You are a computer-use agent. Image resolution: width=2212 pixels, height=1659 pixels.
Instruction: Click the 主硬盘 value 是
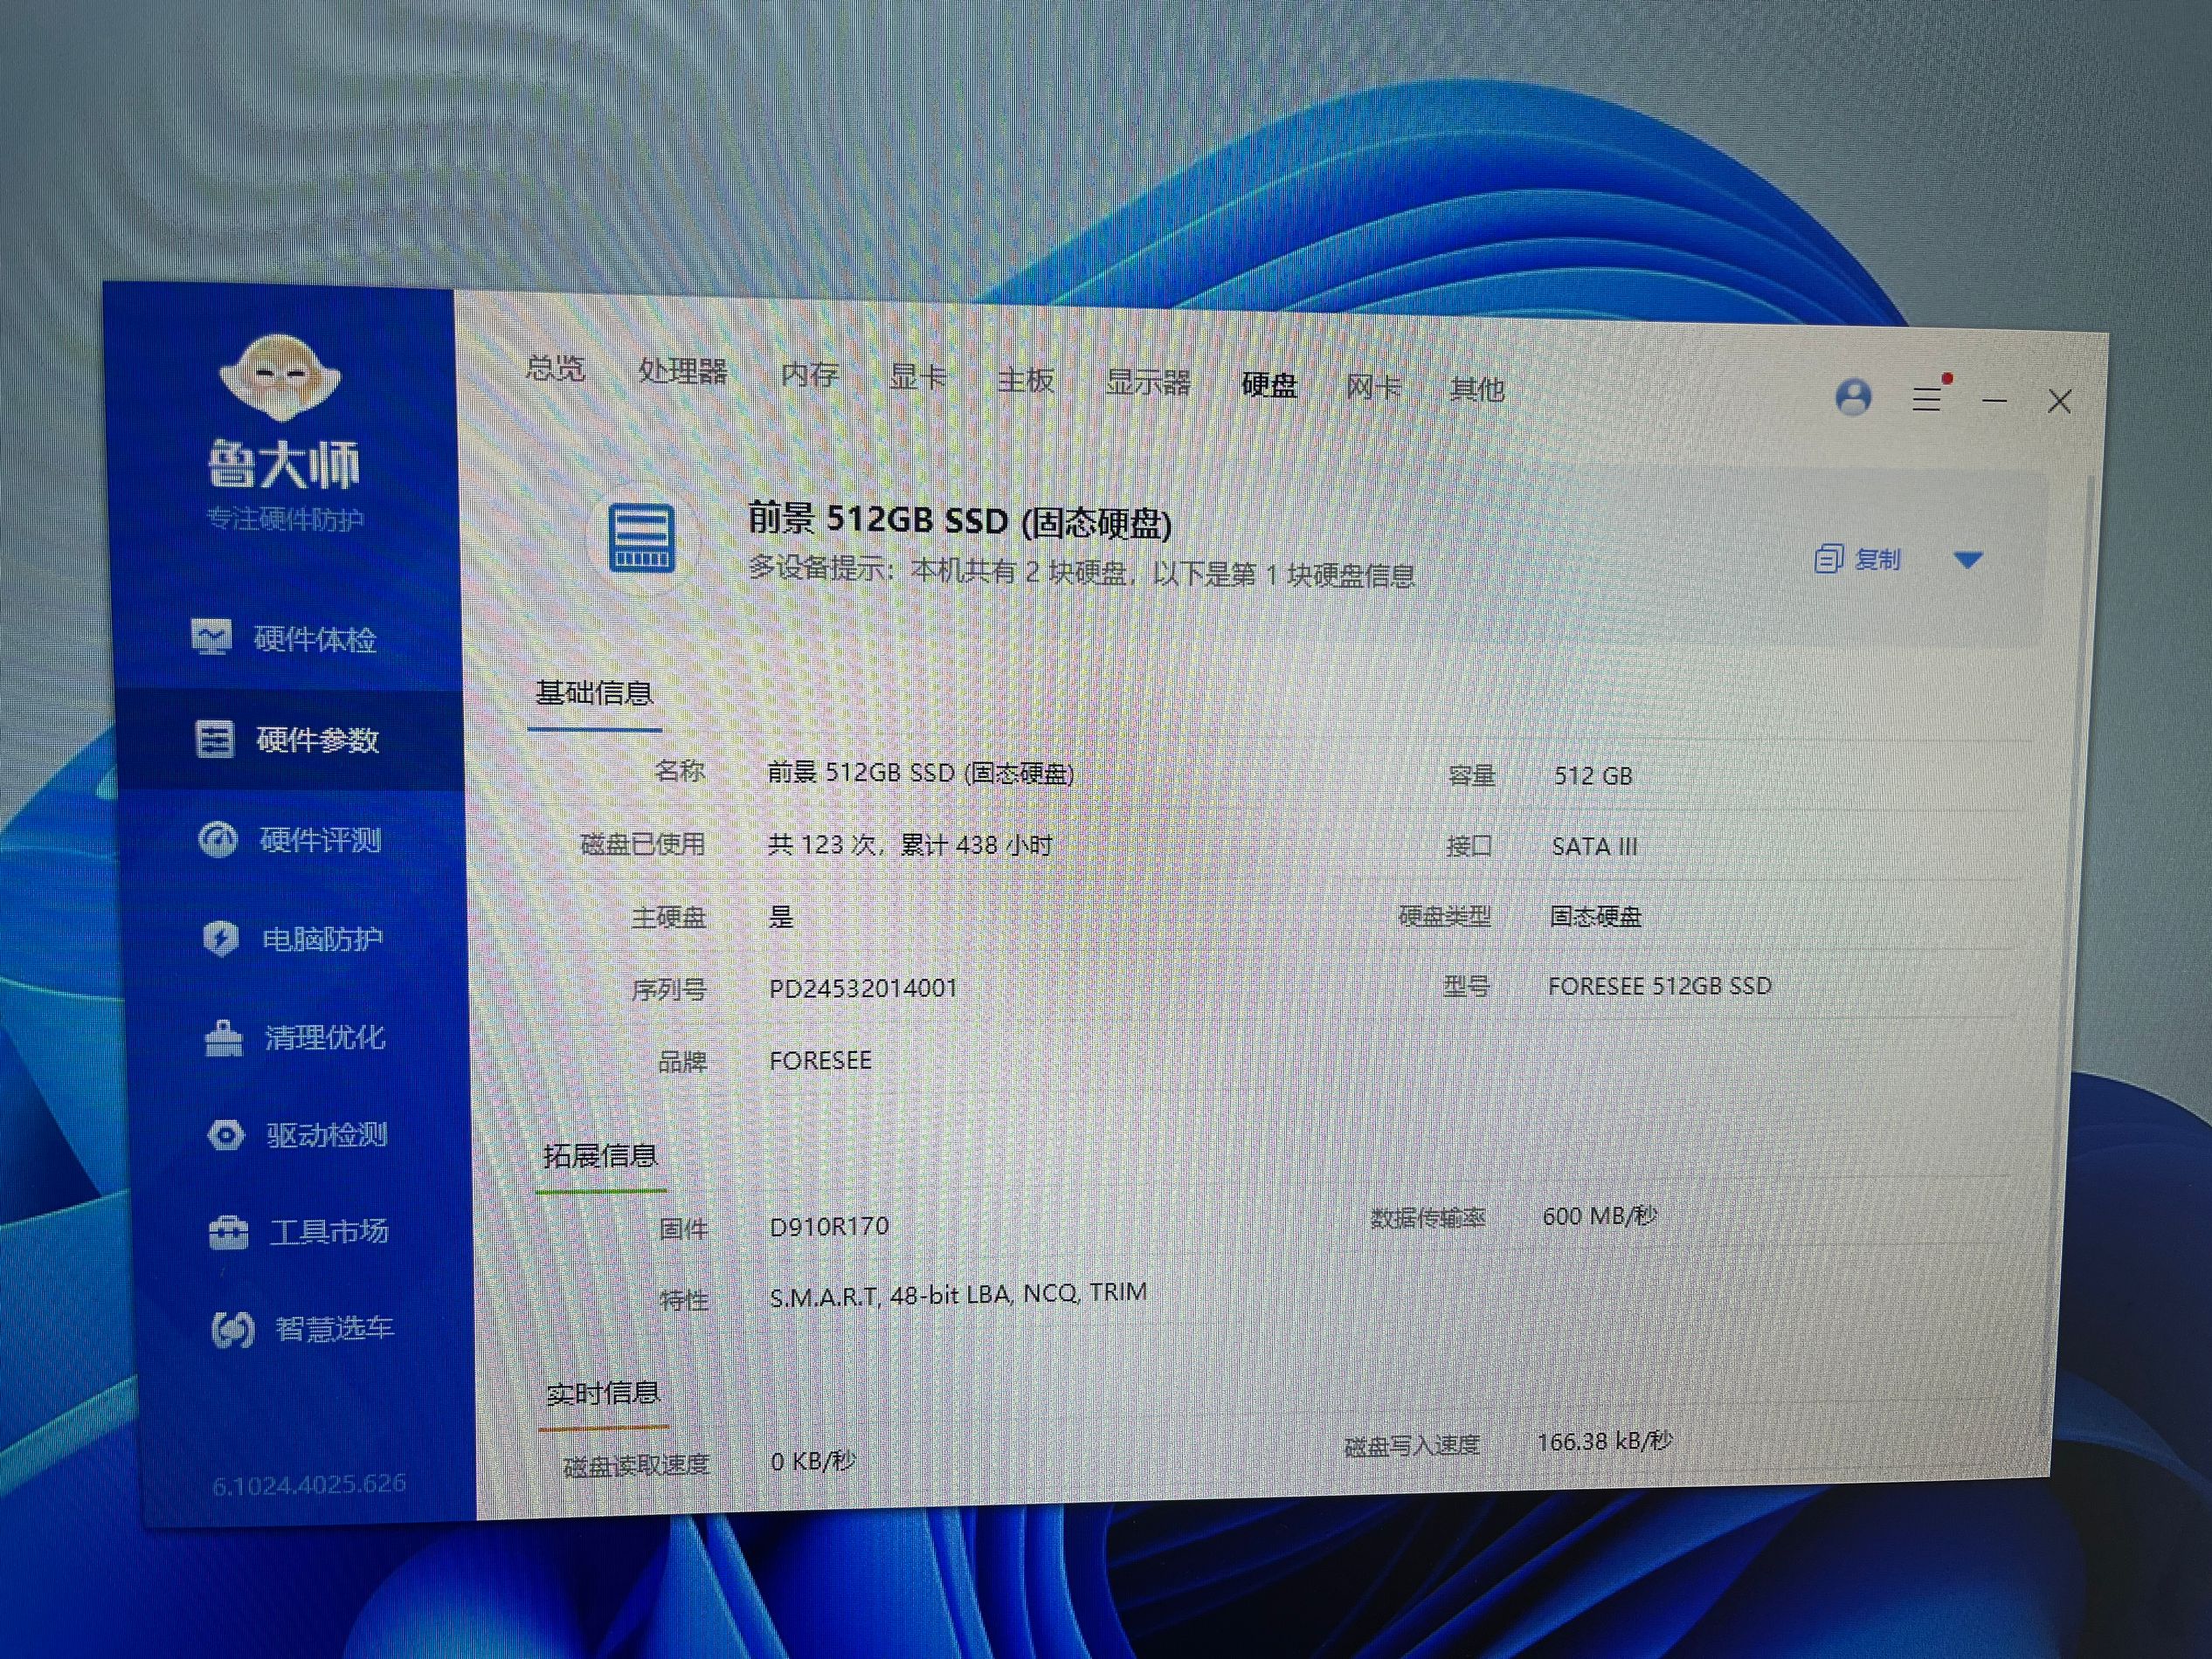pyautogui.click(x=780, y=917)
